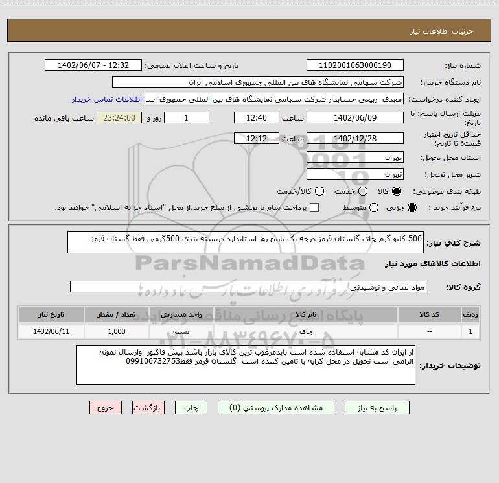Viewport: 499px width, 483px height.
Task: Open اطلاعات تماس خریدار link
Action: point(107,99)
